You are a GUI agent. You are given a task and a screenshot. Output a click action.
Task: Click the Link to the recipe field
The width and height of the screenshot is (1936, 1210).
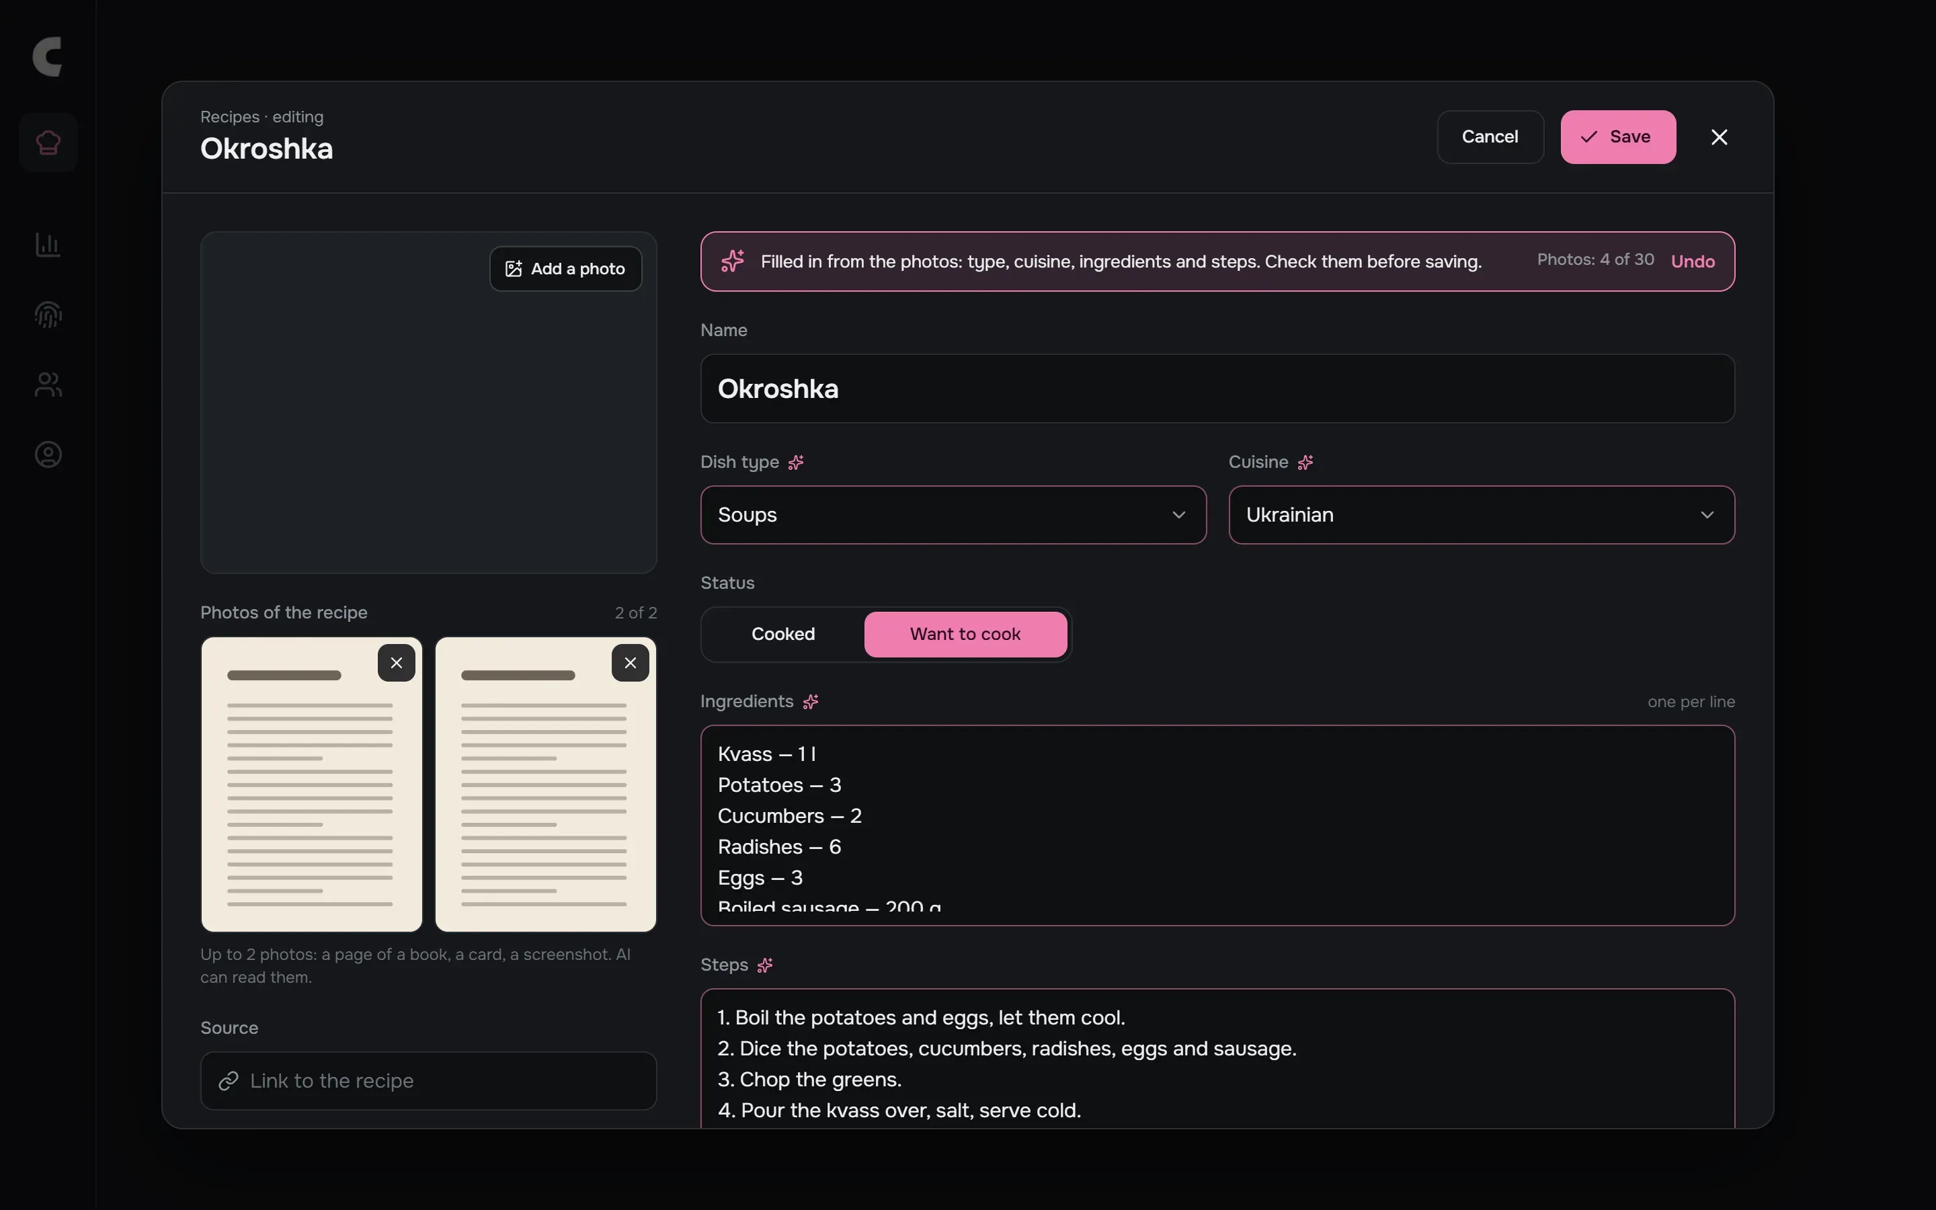click(x=429, y=1081)
